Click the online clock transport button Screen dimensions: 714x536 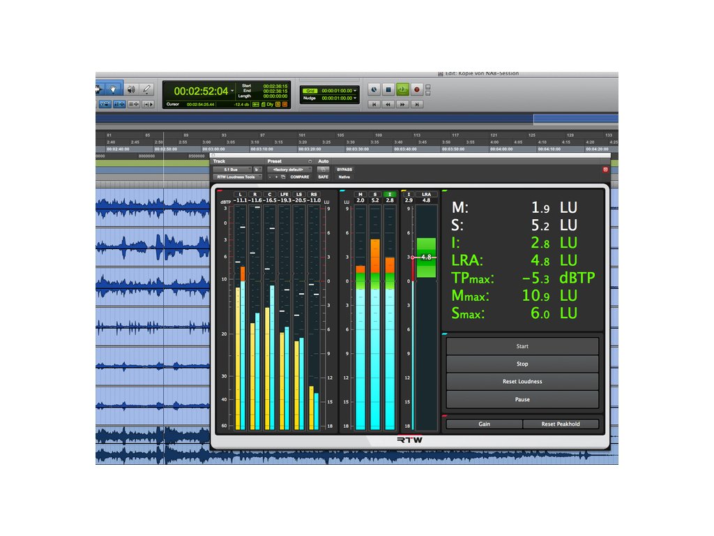click(374, 90)
